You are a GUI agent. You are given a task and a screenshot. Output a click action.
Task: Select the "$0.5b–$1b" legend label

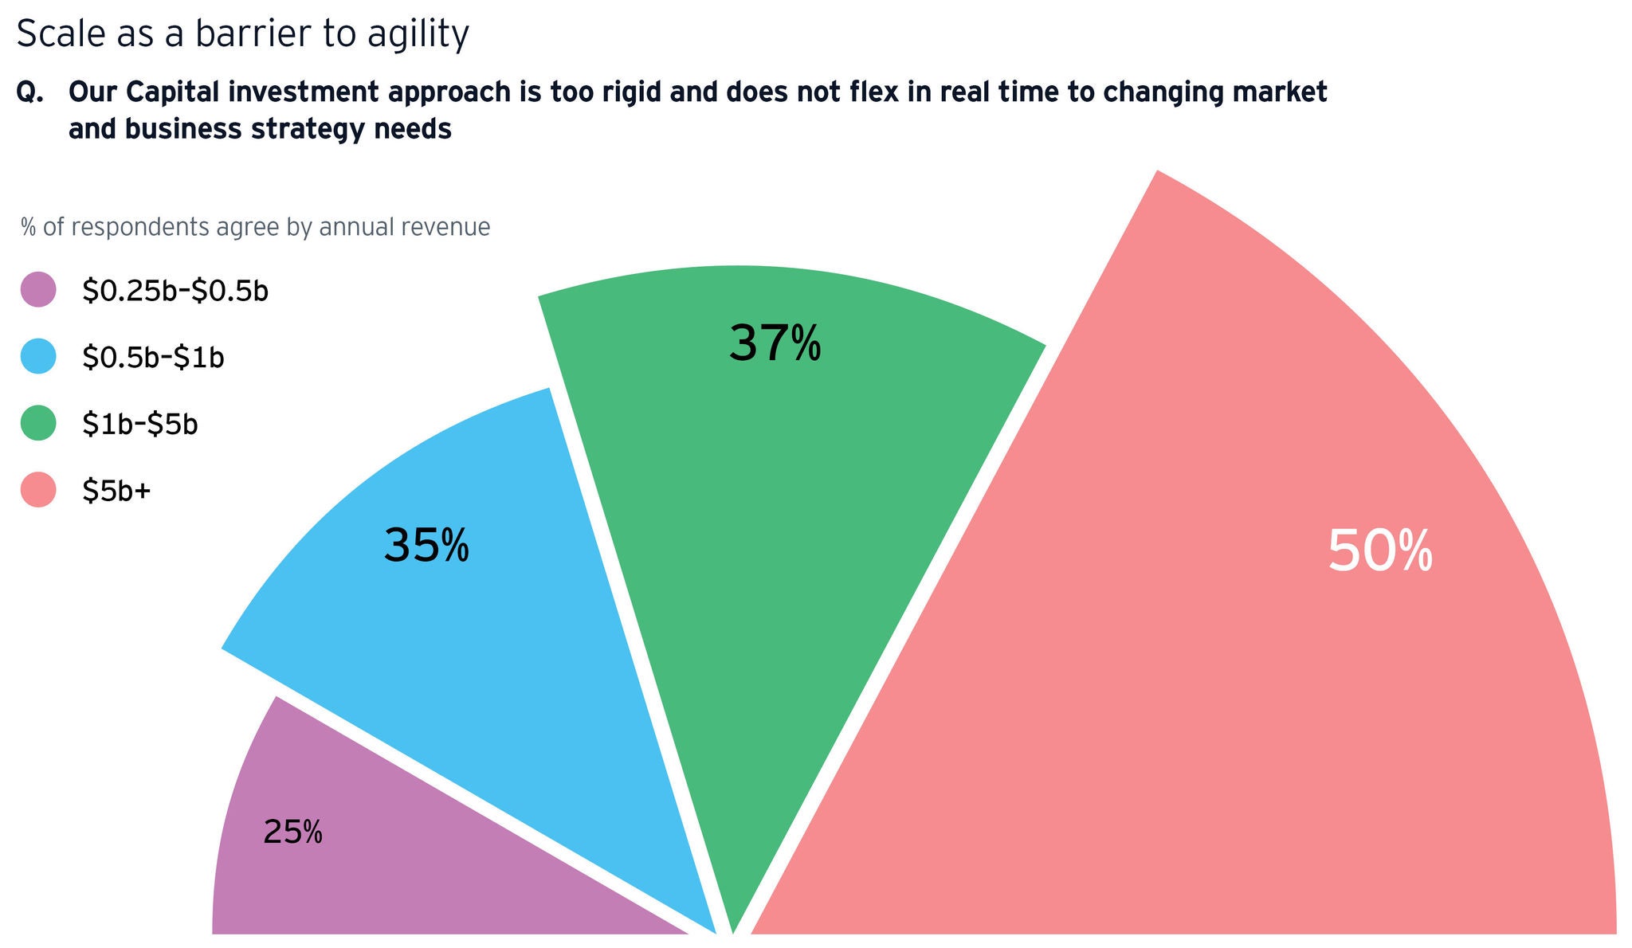pyautogui.click(x=153, y=358)
